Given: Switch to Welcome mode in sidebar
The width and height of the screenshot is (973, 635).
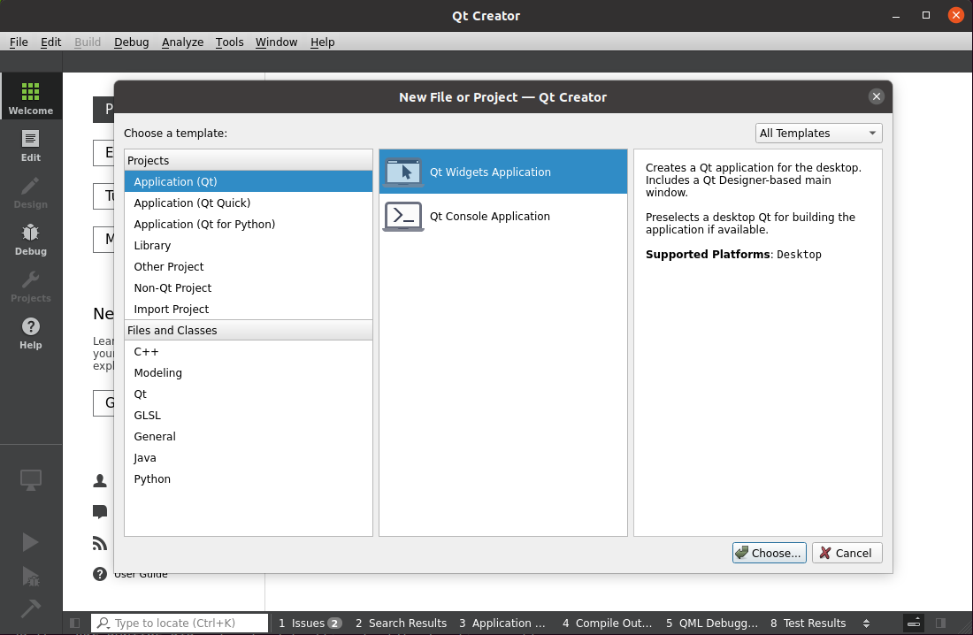Looking at the screenshot, I should (30, 96).
